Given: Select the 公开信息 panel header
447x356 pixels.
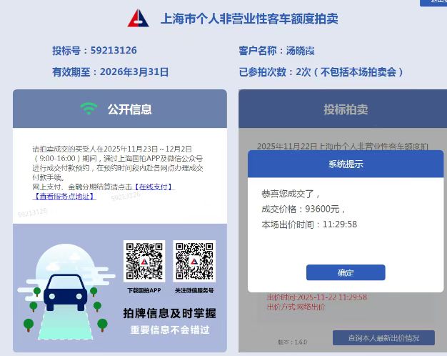Looking at the screenshot, I should (x=120, y=109).
